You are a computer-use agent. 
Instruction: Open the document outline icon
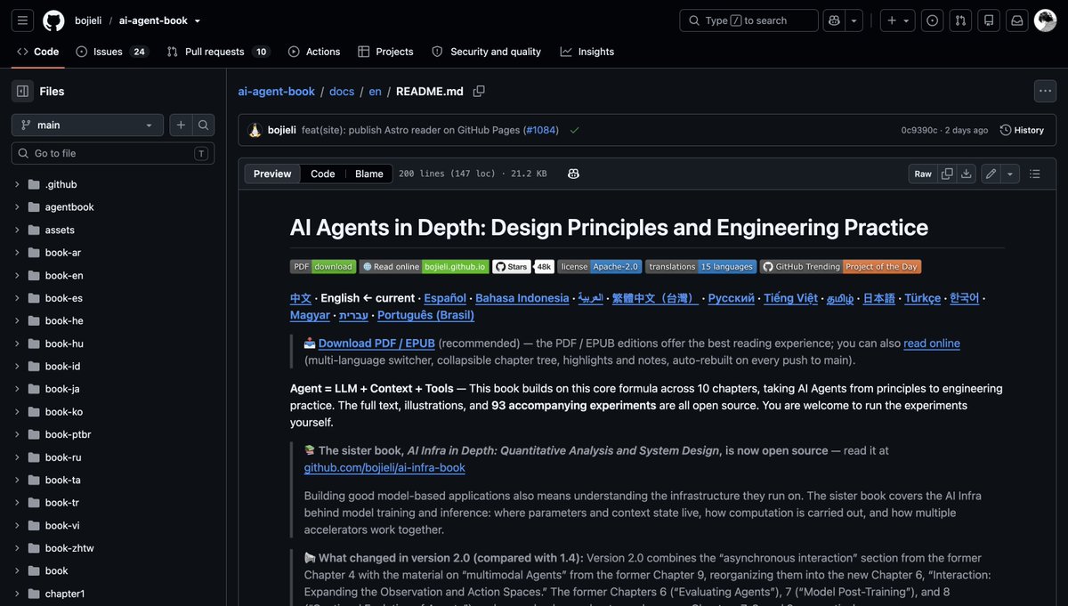click(1034, 174)
